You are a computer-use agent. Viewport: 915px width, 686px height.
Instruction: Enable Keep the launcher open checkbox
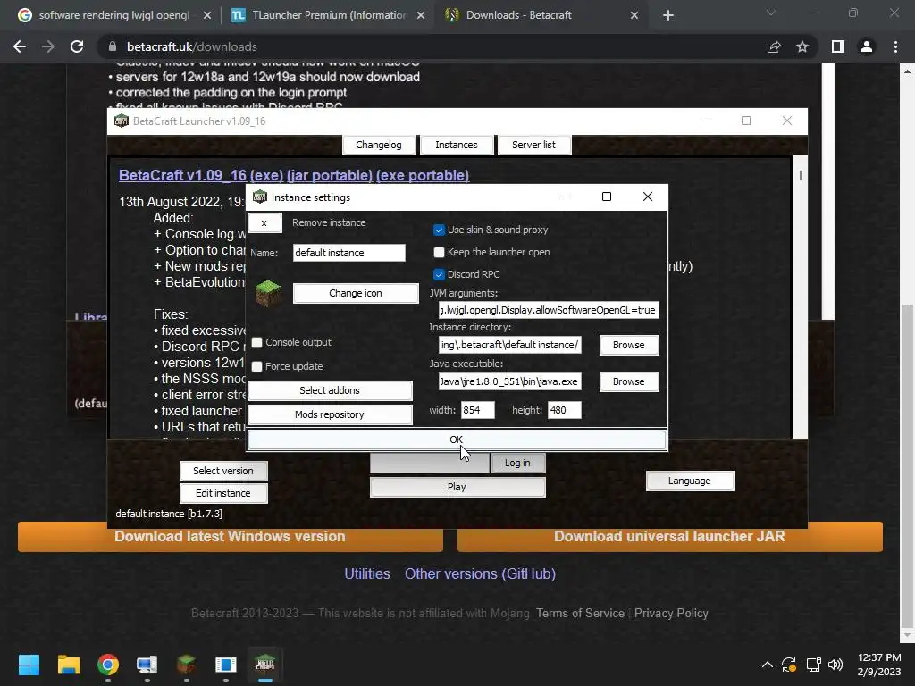tap(439, 252)
